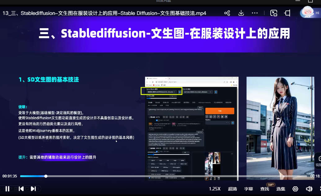Open the 超清 quality selector

232,189
